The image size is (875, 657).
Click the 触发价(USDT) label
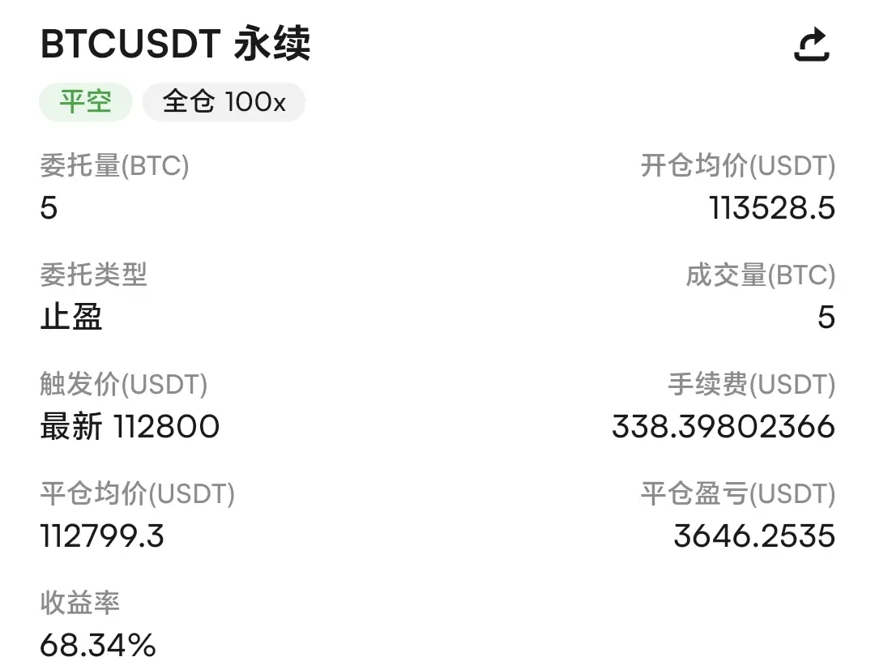coord(123,385)
